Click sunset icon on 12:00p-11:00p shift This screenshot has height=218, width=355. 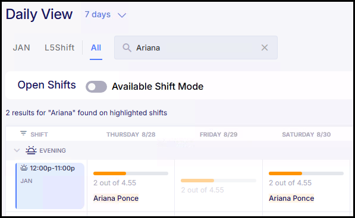coord(24,168)
